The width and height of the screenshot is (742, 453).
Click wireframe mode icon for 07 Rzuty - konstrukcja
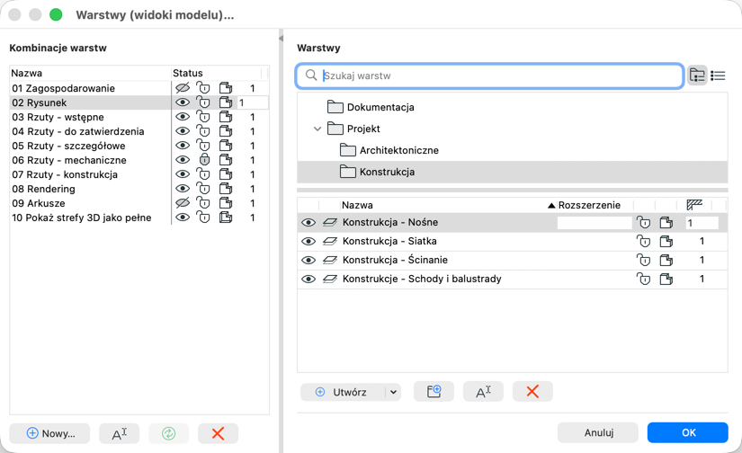[x=226, y=174]
